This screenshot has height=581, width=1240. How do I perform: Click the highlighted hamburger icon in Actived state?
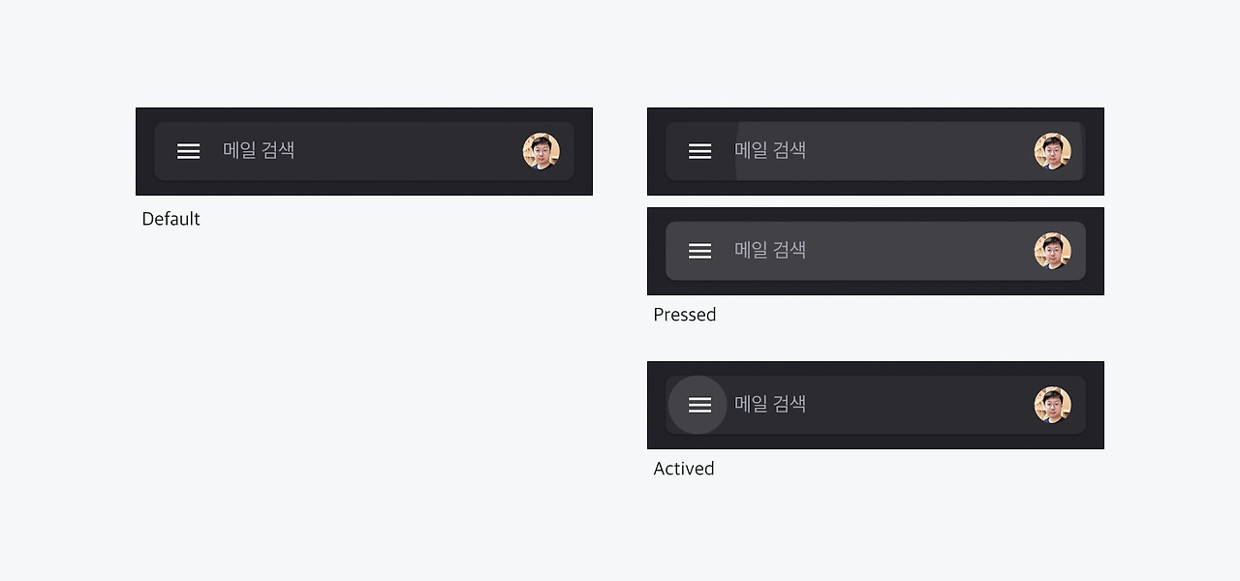[697, 405]
